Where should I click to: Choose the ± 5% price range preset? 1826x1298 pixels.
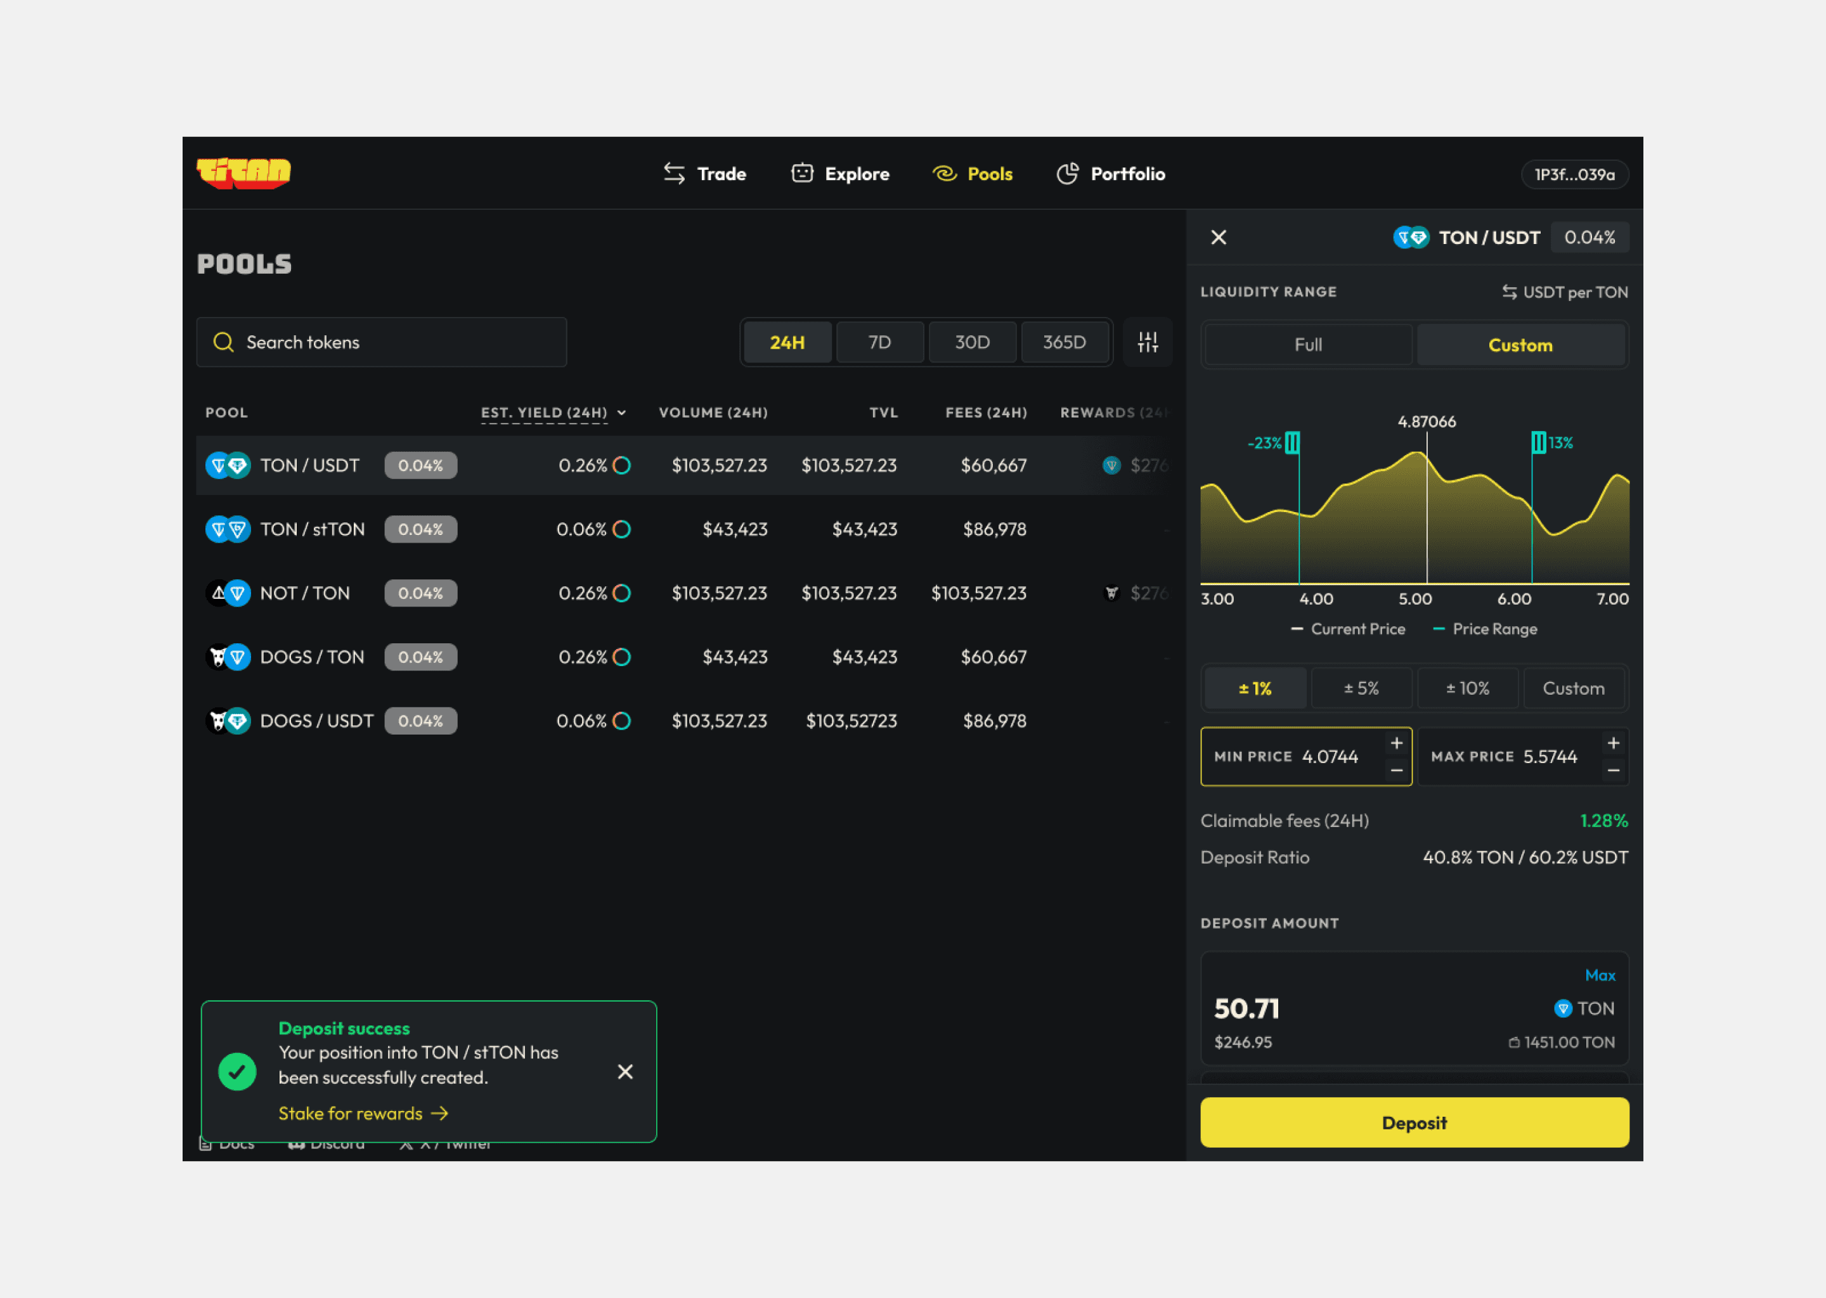[x=1361, y=688]
